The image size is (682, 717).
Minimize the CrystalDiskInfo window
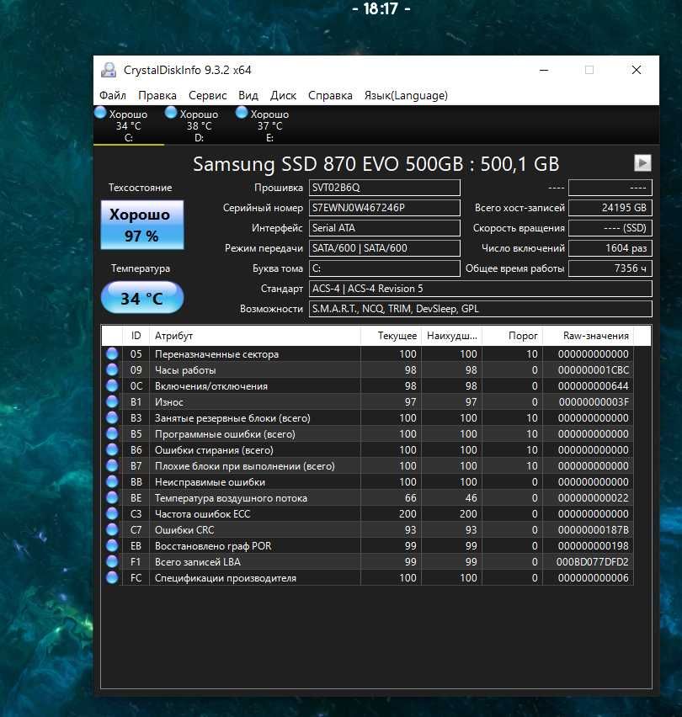pyautogui.click(x=544, y=70)
